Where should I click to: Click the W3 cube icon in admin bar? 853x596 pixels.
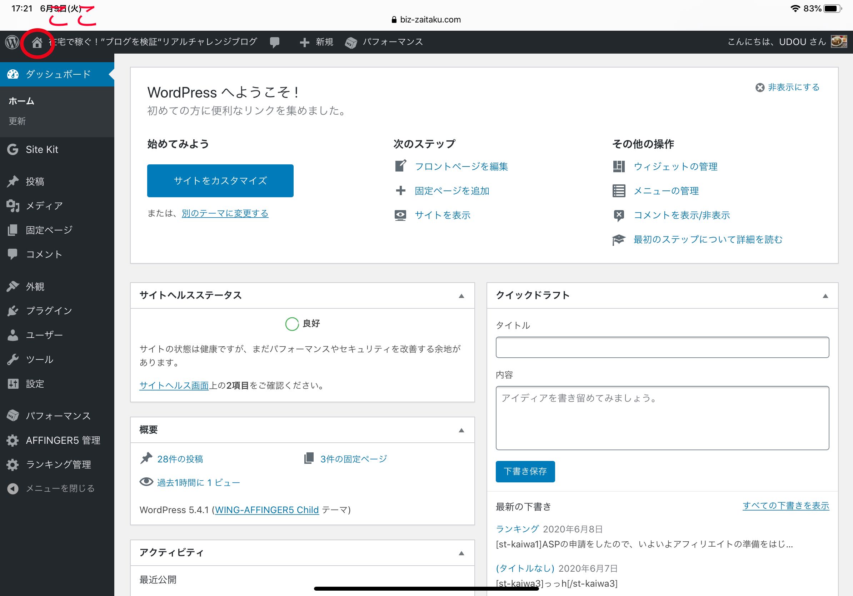pyautogui.click(x=351, y=43)
